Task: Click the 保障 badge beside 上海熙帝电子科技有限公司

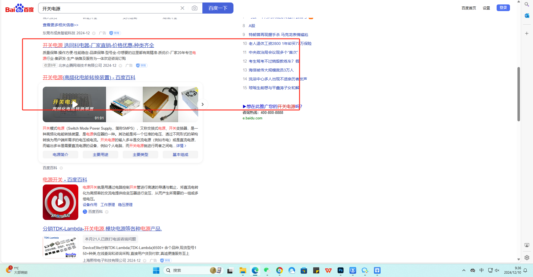Action: (x=166, y=260)
